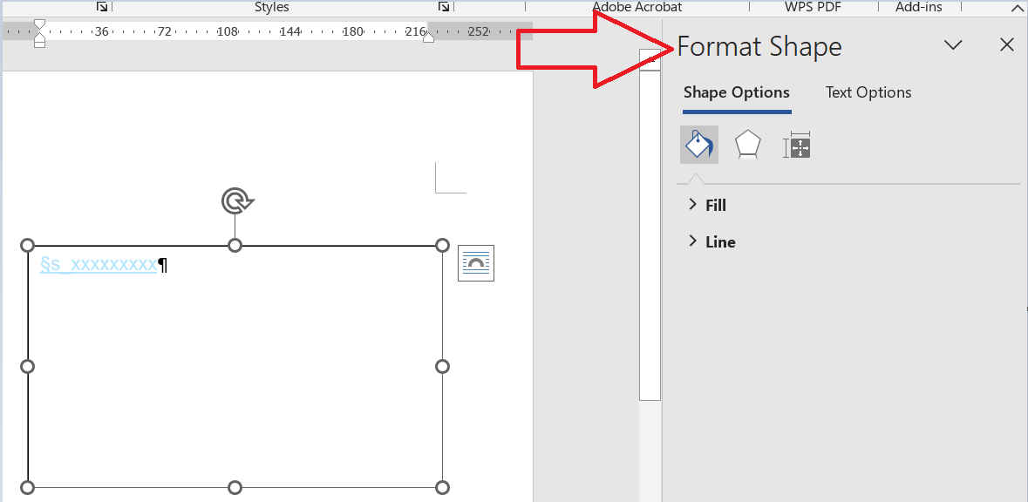1028x502 pixels.
Task: Open the Format Shape task pane options dropdown
Action: coord(953,45)
